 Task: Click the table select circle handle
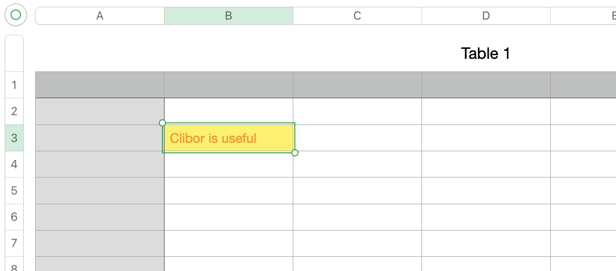(x=16, y=15)
